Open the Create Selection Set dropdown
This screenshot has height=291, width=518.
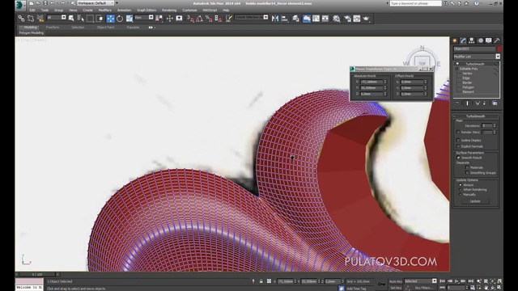[252, 17]
